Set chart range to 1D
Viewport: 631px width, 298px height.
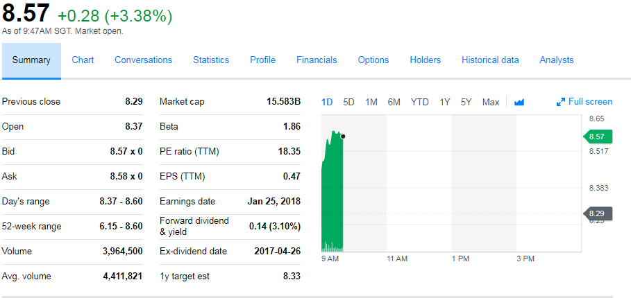(x=327, y=103)
